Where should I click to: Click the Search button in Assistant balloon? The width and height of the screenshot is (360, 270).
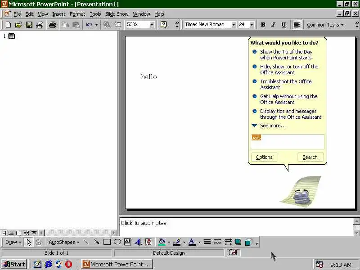(310, 157)
